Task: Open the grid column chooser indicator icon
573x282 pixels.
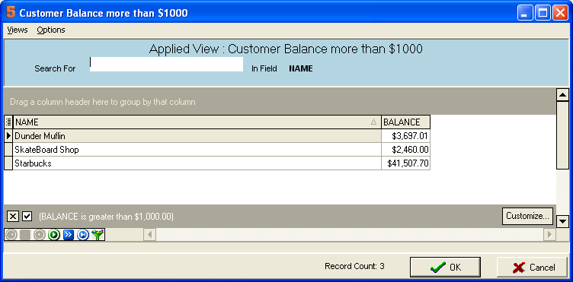Action: pyautogui.click(x=9, y=122)
